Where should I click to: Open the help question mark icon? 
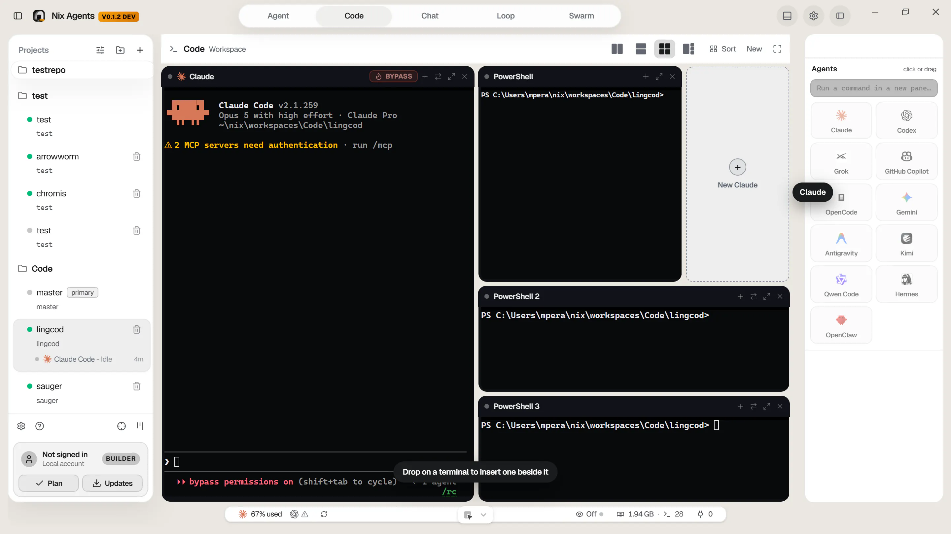pos(40,426)
